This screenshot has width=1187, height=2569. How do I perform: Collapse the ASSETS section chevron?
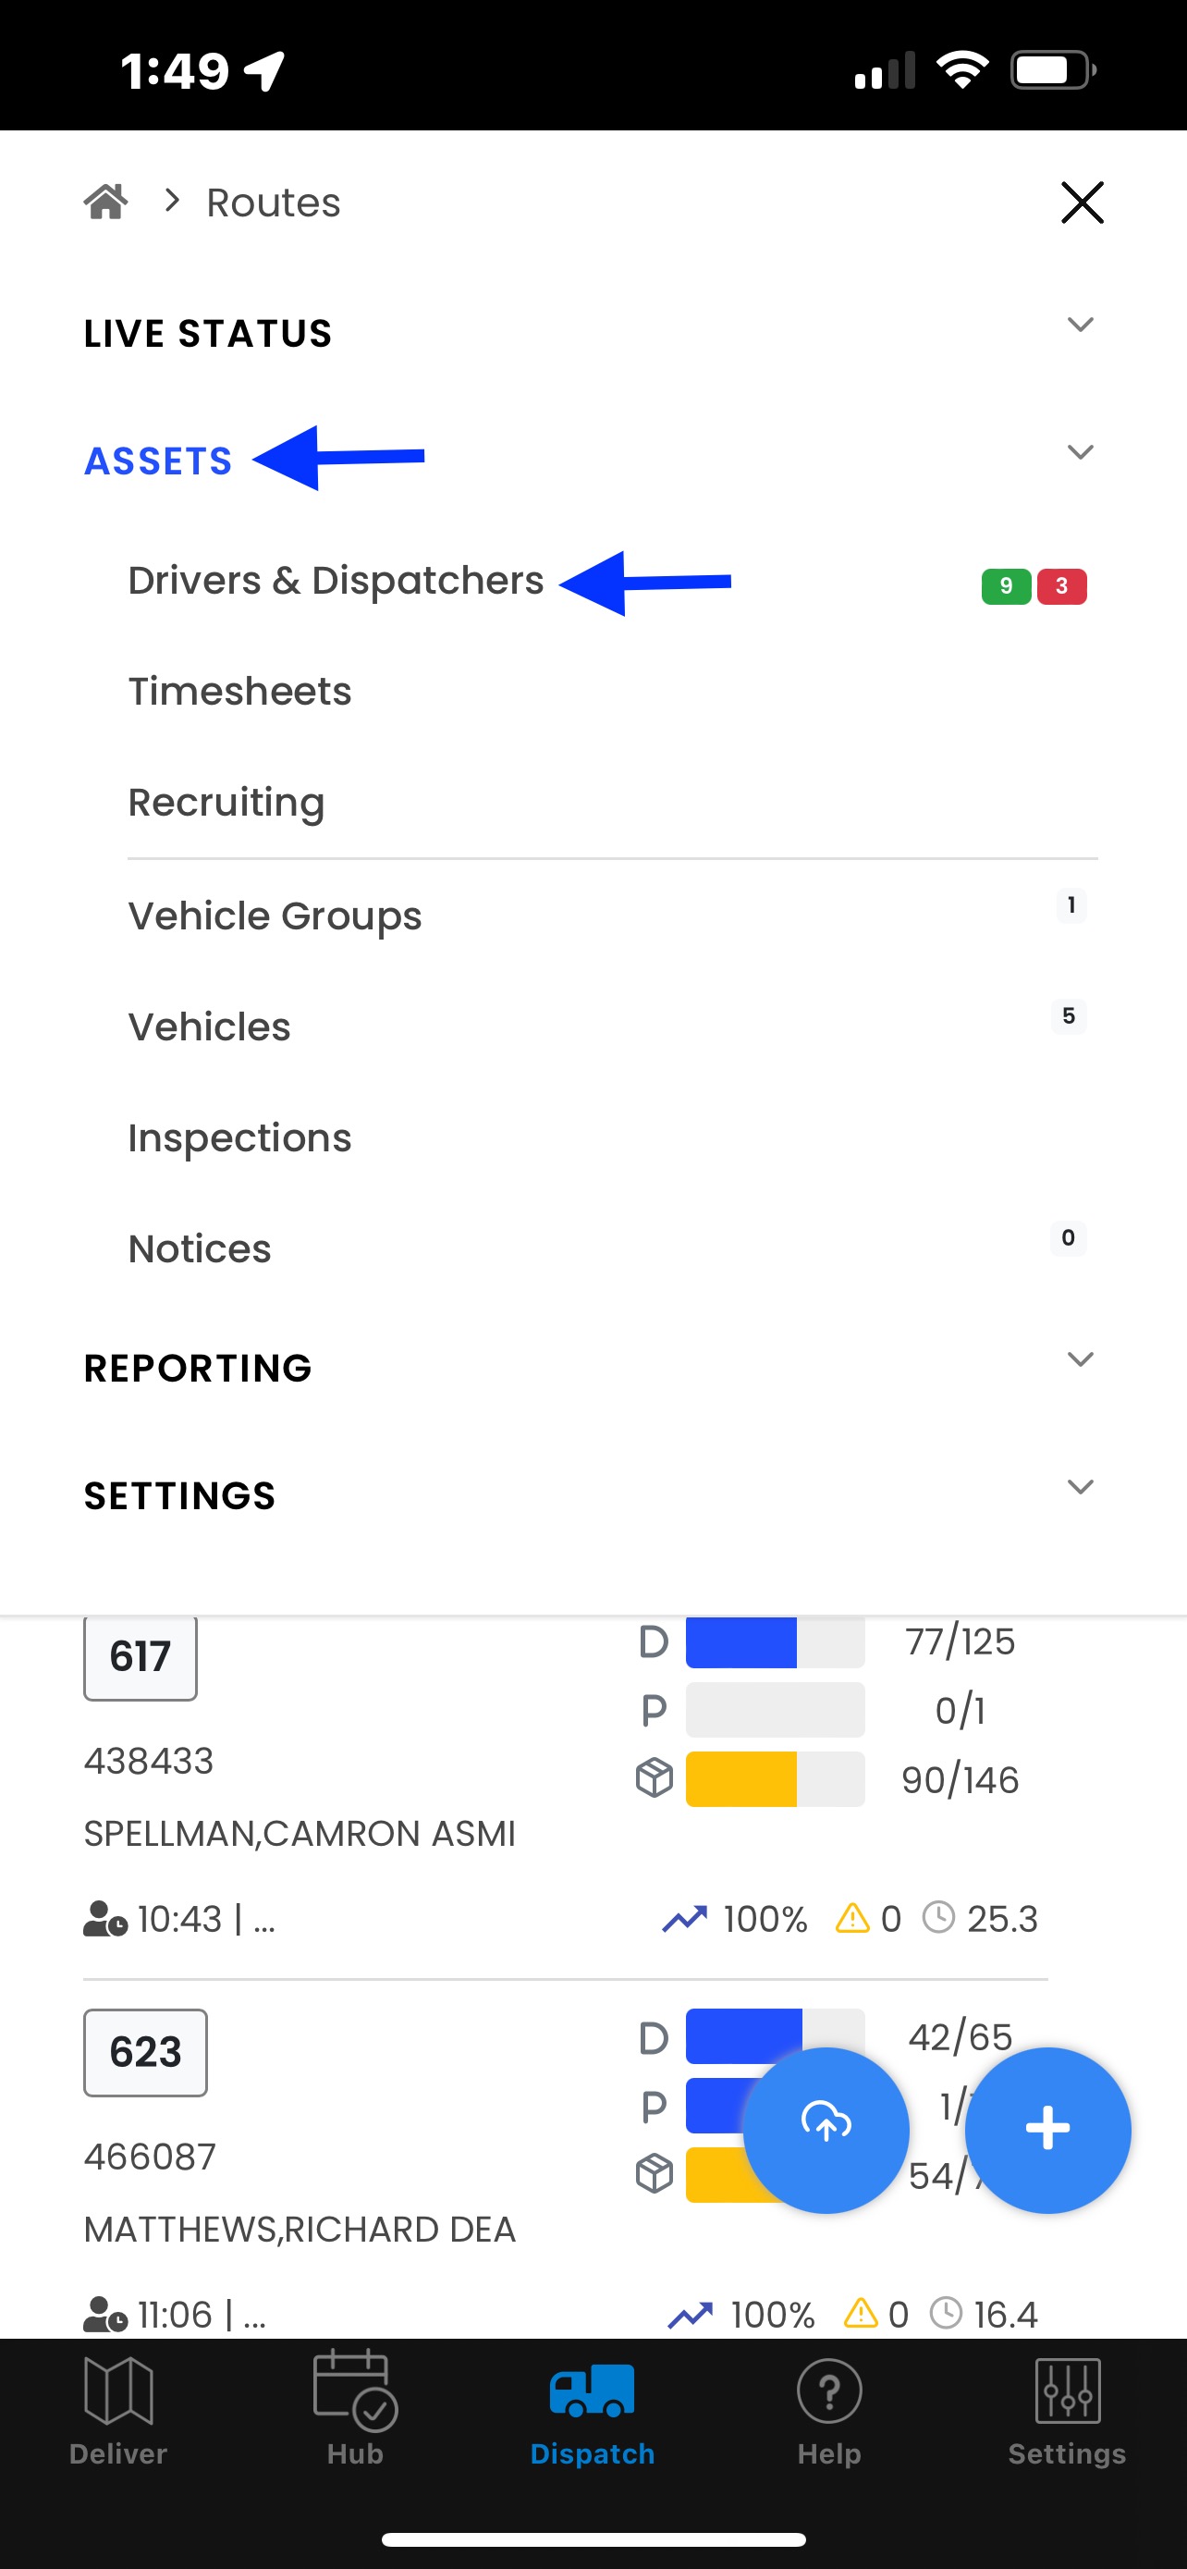(x=1081, y=453)
